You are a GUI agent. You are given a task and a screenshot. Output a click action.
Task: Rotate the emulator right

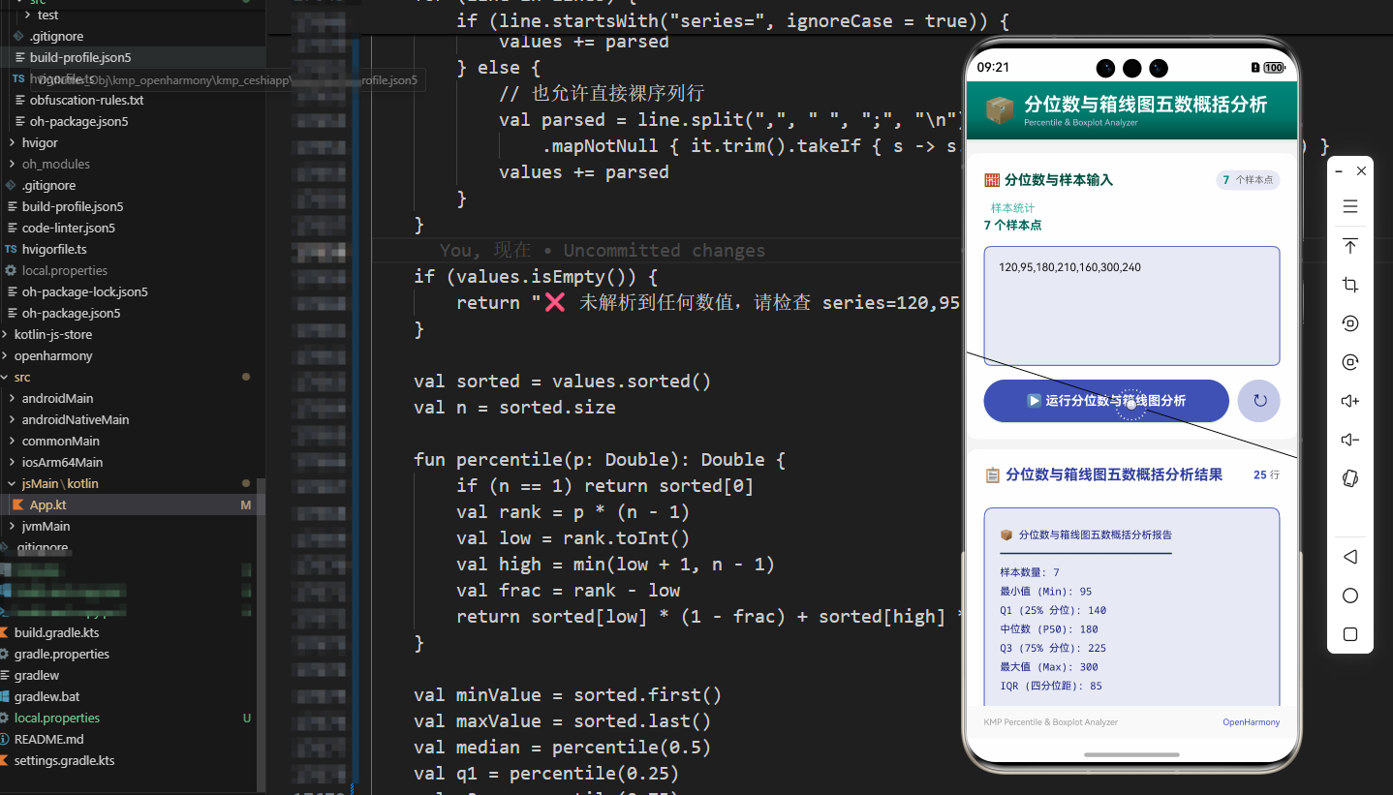coord(1350,362)
